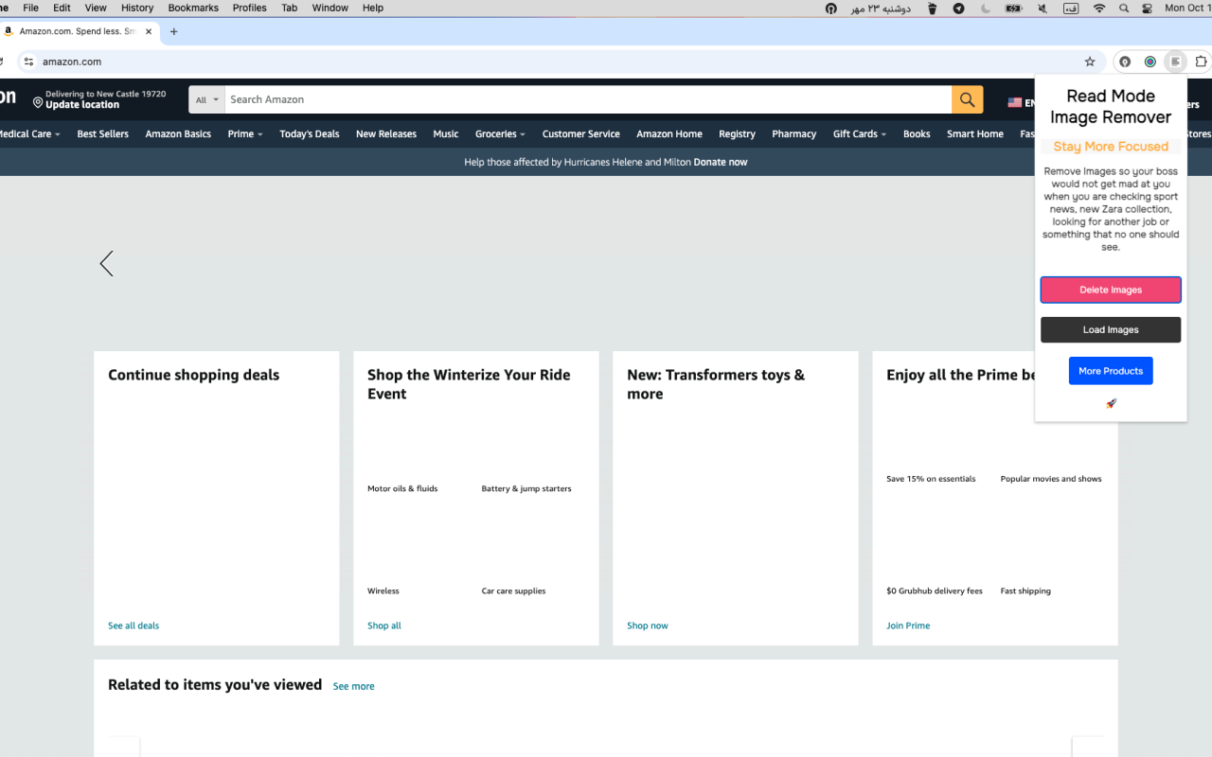Close the Amazon.com tab
Image resolution: width=1212 pixels, height=757 pixels.
pos(149,31)
